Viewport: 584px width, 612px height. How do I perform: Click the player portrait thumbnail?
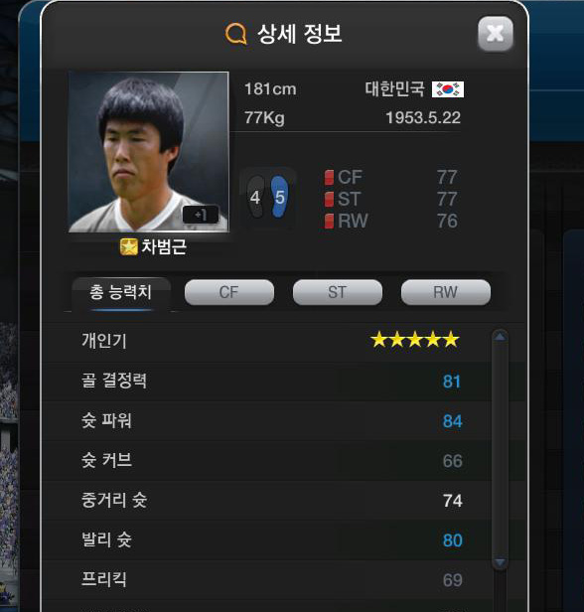(149, 152)
